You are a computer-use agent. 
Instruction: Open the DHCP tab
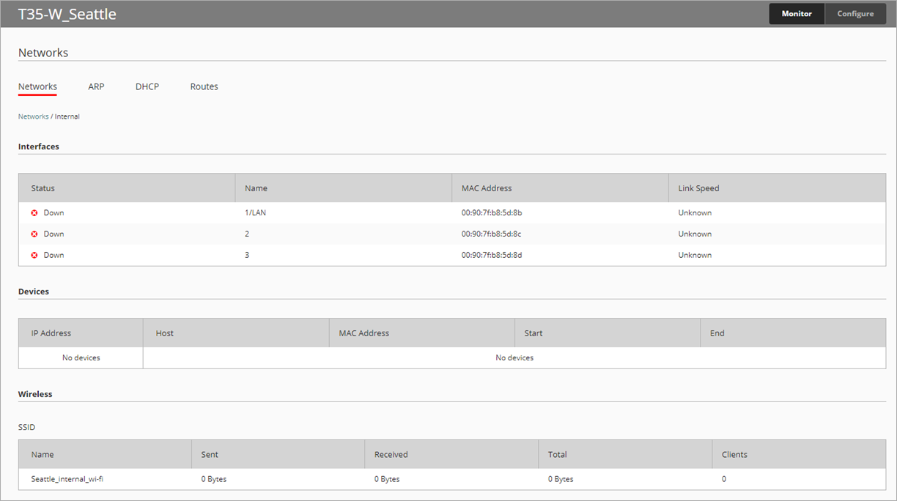147,86
